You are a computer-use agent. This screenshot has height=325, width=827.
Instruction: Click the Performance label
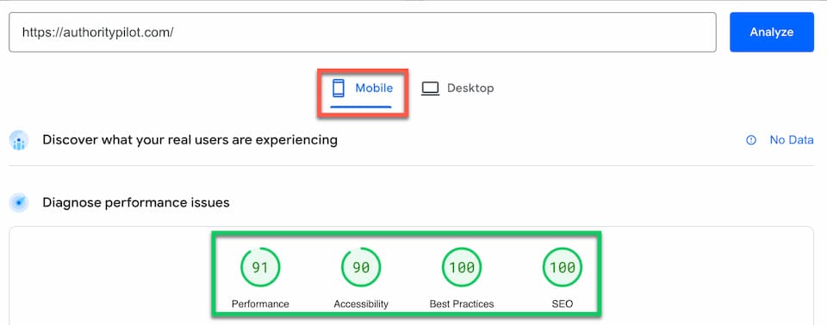[260, 304]
